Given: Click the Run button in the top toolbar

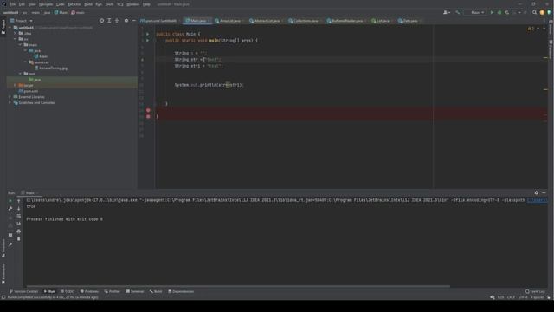Looking at the screenshot, I should (492, 12).
